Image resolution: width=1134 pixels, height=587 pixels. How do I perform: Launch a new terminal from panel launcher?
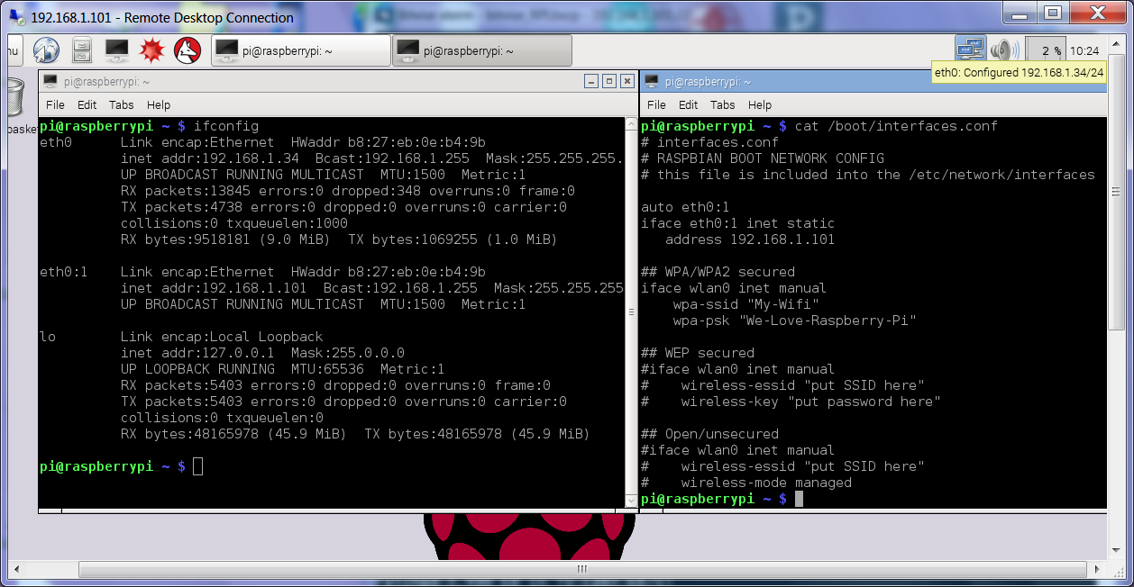pyautogui.click(x=116, y=50)
